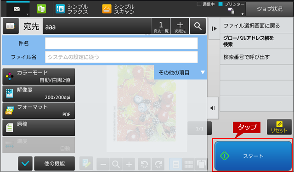Open Simple Scan (シンプルスキャン) mode
This screenshot has height=172, width=294.
(x=119, y=9)
